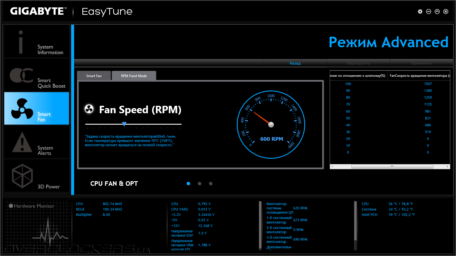Click the Система temperature '34 °C / 93,2 °F'
Screen dimensions: 456x256
401,209
